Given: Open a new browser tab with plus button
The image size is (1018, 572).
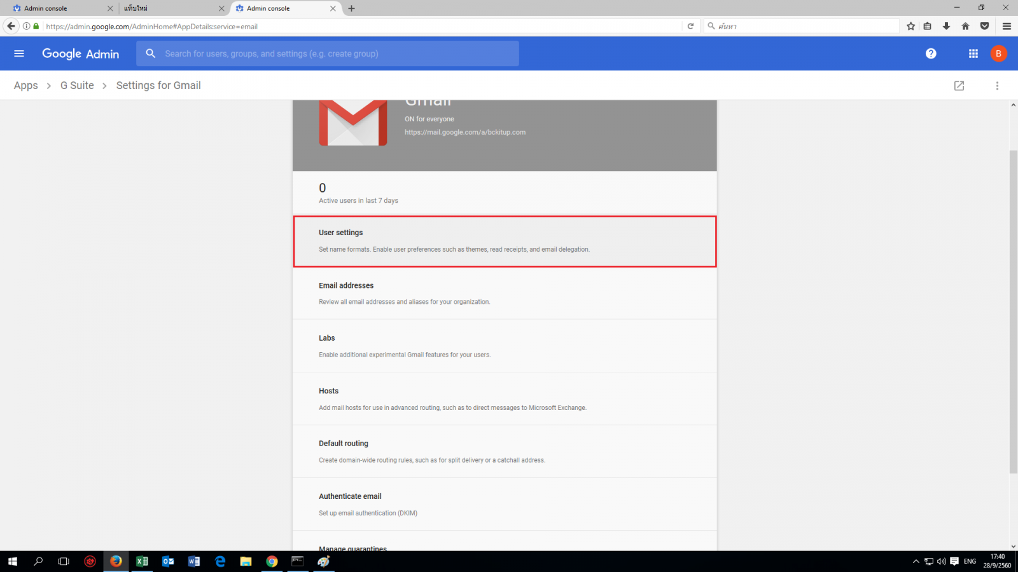Looking at the screenshot, I should click(x=351, y=8).
